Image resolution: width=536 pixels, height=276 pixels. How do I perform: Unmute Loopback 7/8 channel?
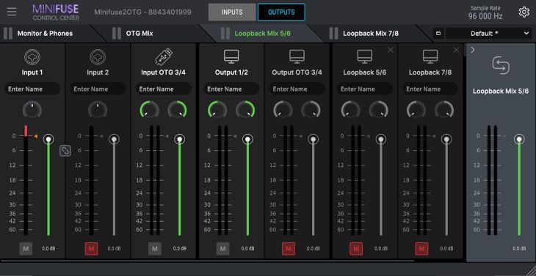(421, 249)
